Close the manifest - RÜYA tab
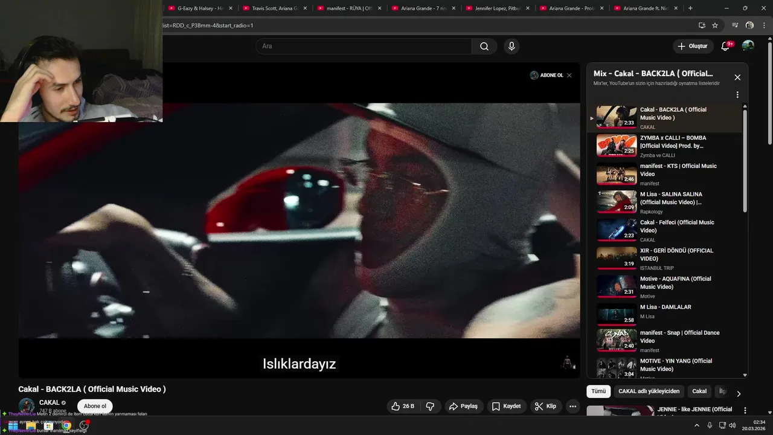The height and width of the screenshot is (435, 773). (379, 8)
